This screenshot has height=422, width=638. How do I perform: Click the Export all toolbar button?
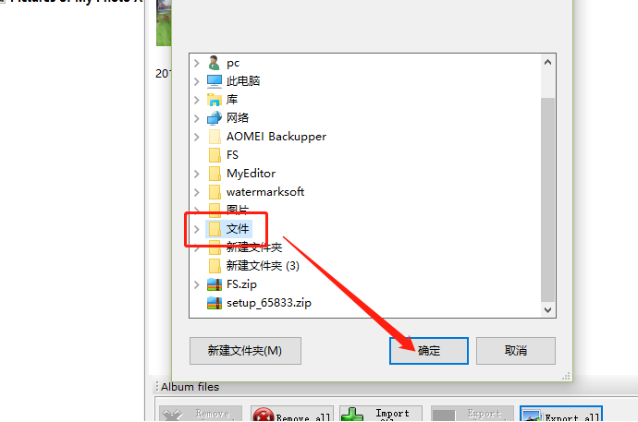(561, 414)
